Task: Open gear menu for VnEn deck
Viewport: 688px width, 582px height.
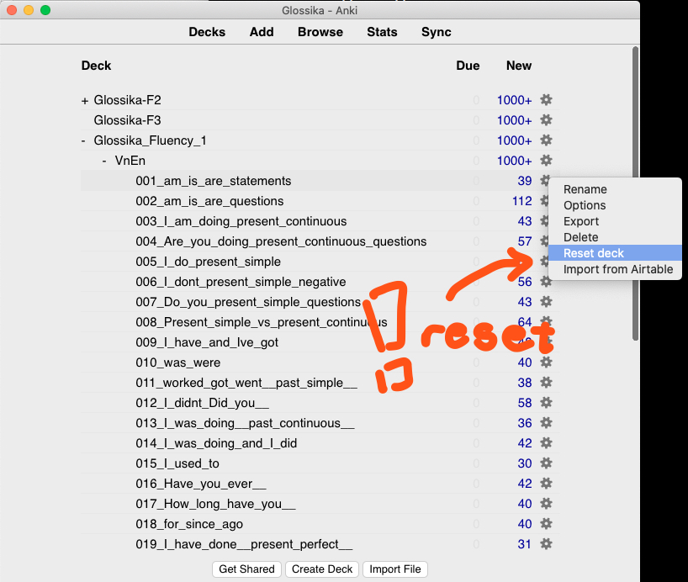Action: 546,160
